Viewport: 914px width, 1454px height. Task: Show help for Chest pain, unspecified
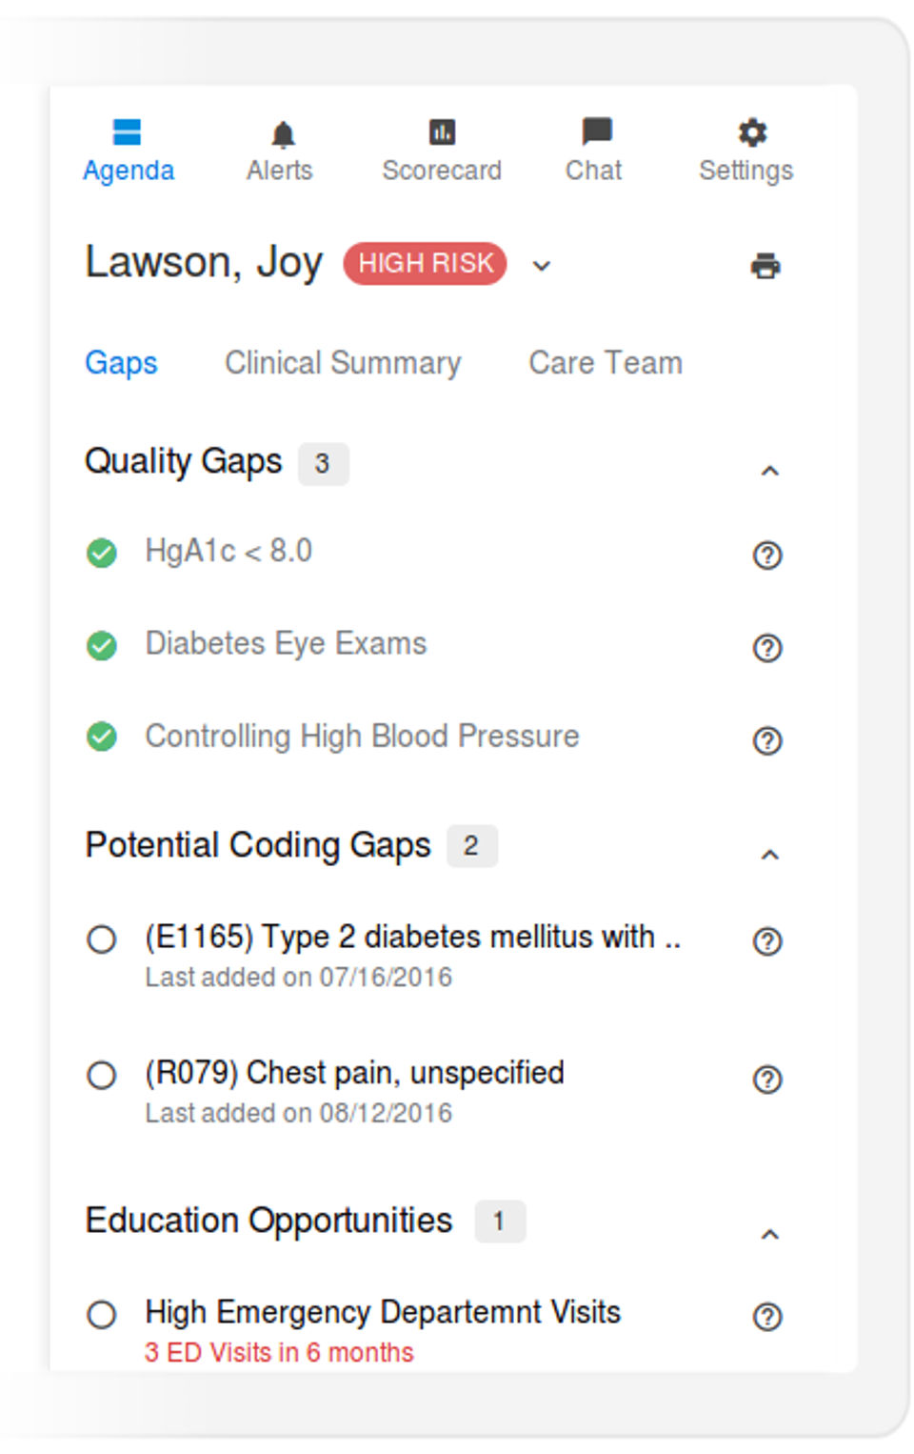pyautogui.click(x=767, y=1079)
